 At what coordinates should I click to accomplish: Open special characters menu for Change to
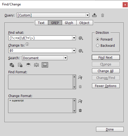81,51
